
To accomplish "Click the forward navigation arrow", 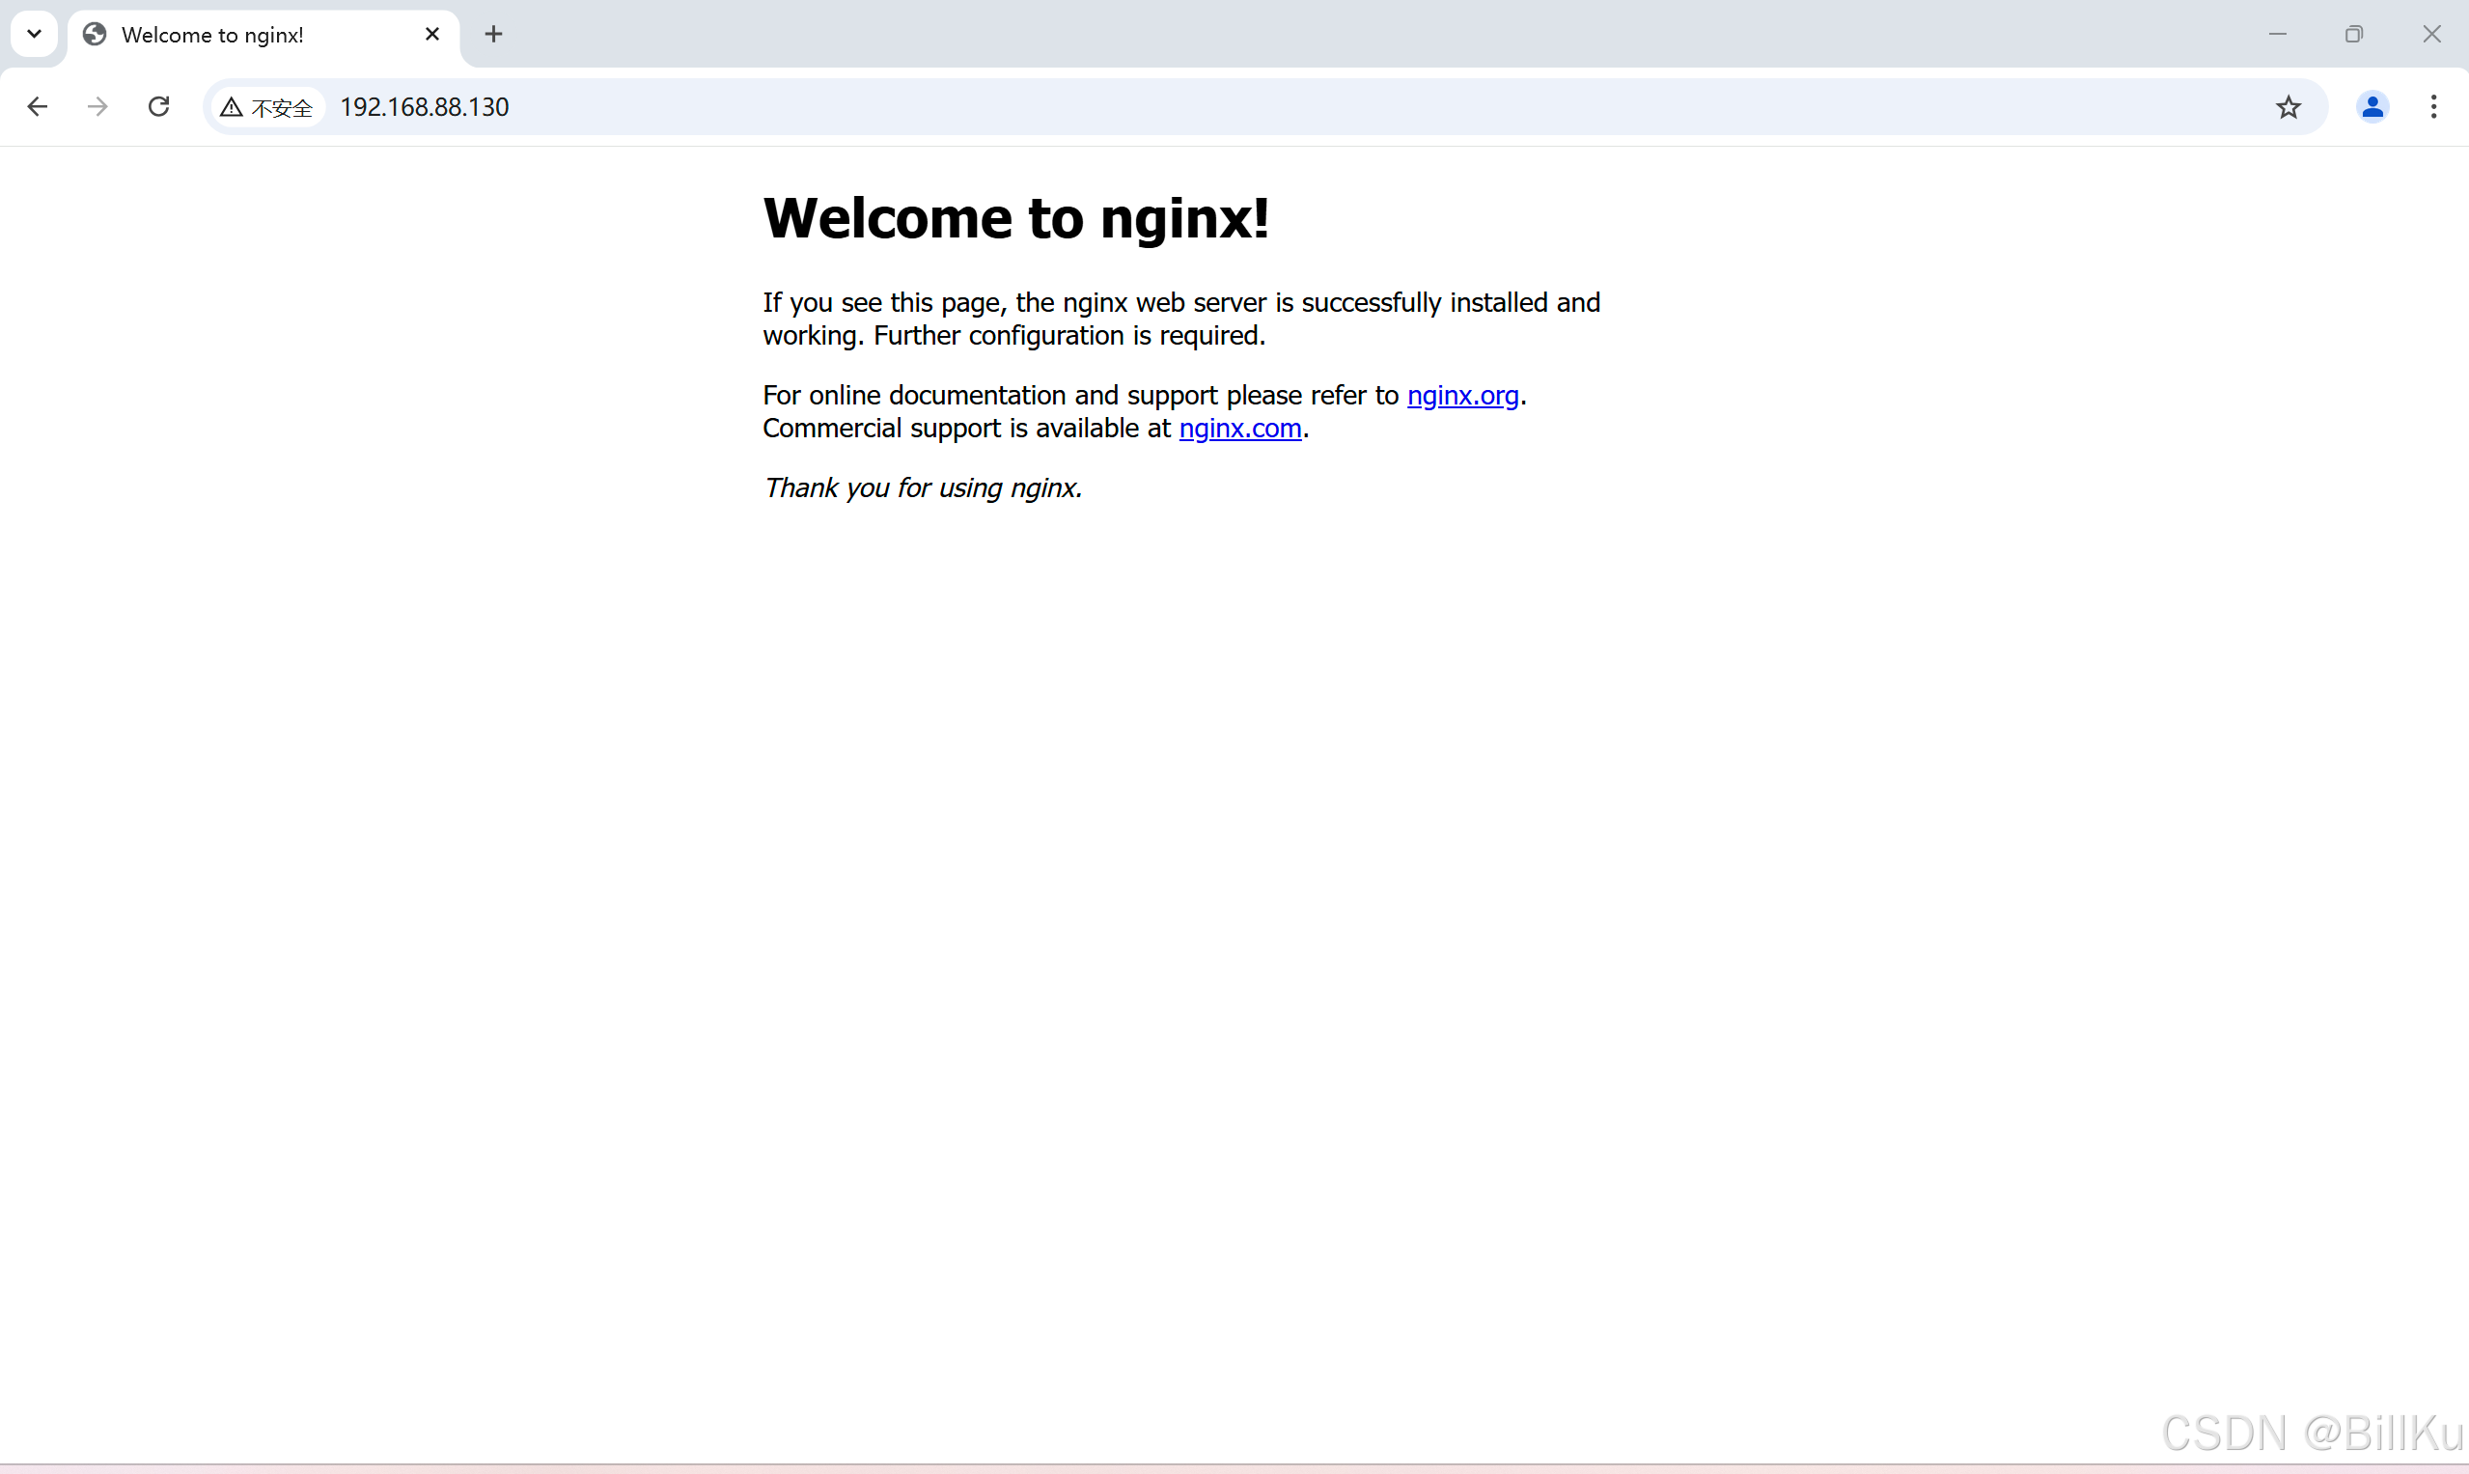I will pyautogui.click(x=98, y=107).
